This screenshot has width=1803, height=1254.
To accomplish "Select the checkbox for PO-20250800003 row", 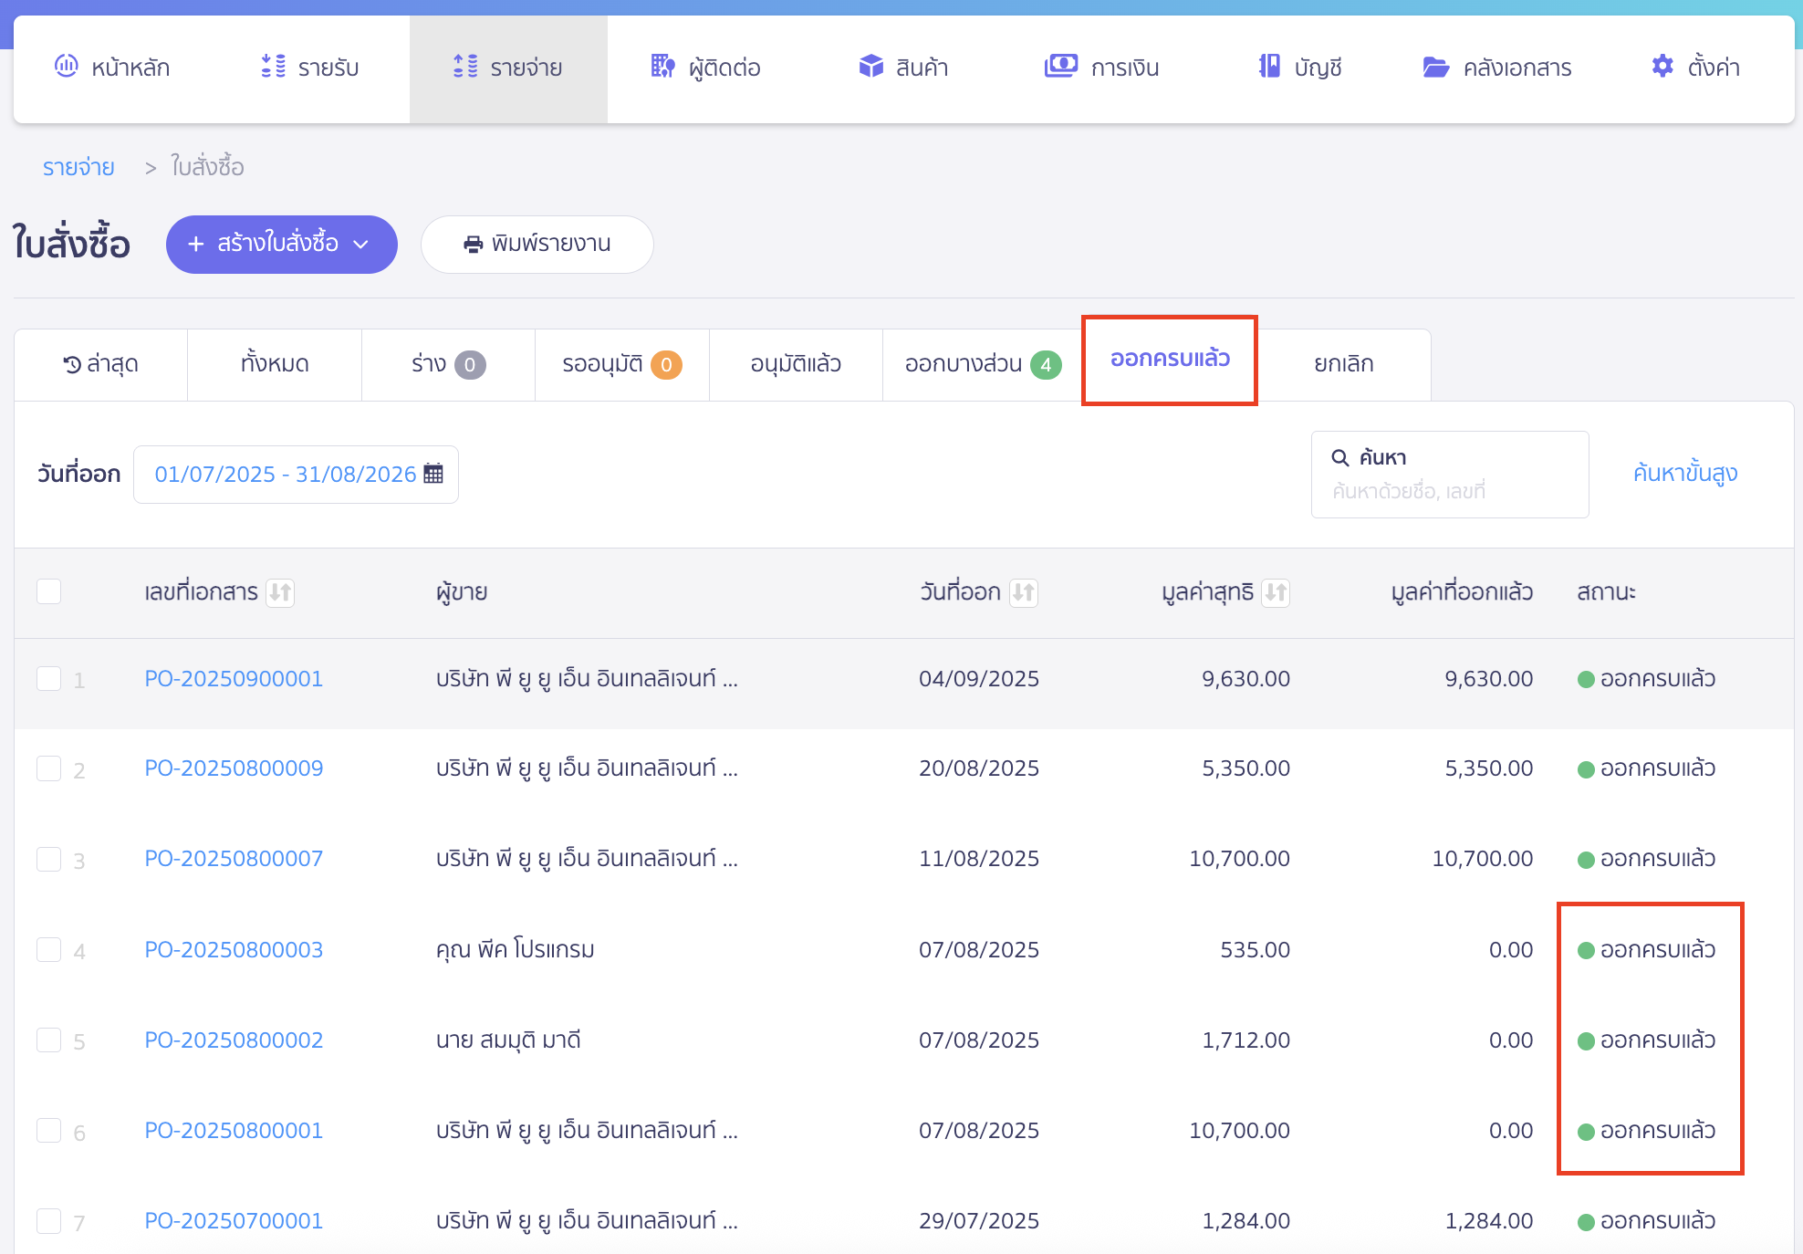I will [49, 950].
